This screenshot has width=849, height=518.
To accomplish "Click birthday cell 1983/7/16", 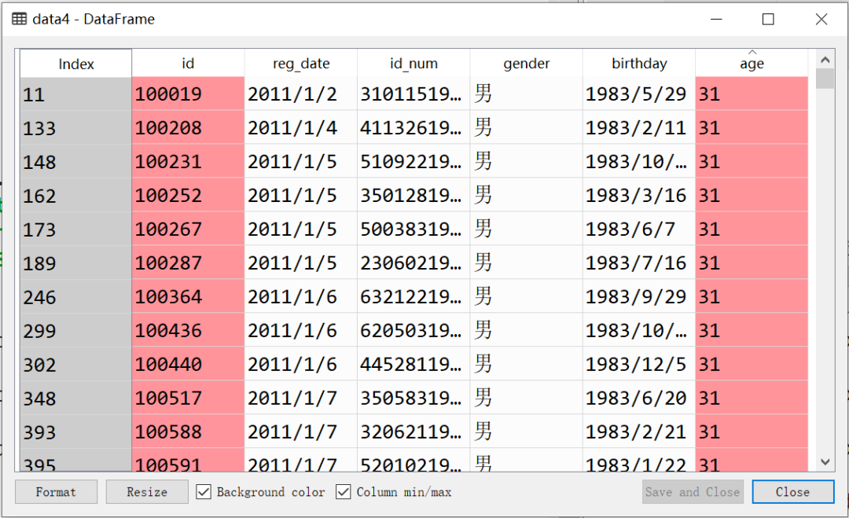I will pyautogui.click(x=639, y=263).
